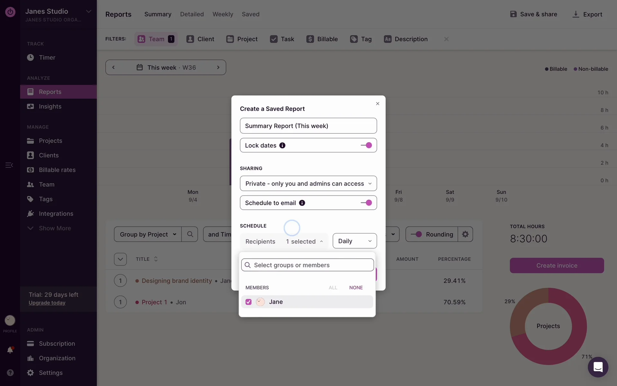This screenshot has height=386, width=617.
Task: Uncheck the Jane member checkbox
Action: click(248, 302)
